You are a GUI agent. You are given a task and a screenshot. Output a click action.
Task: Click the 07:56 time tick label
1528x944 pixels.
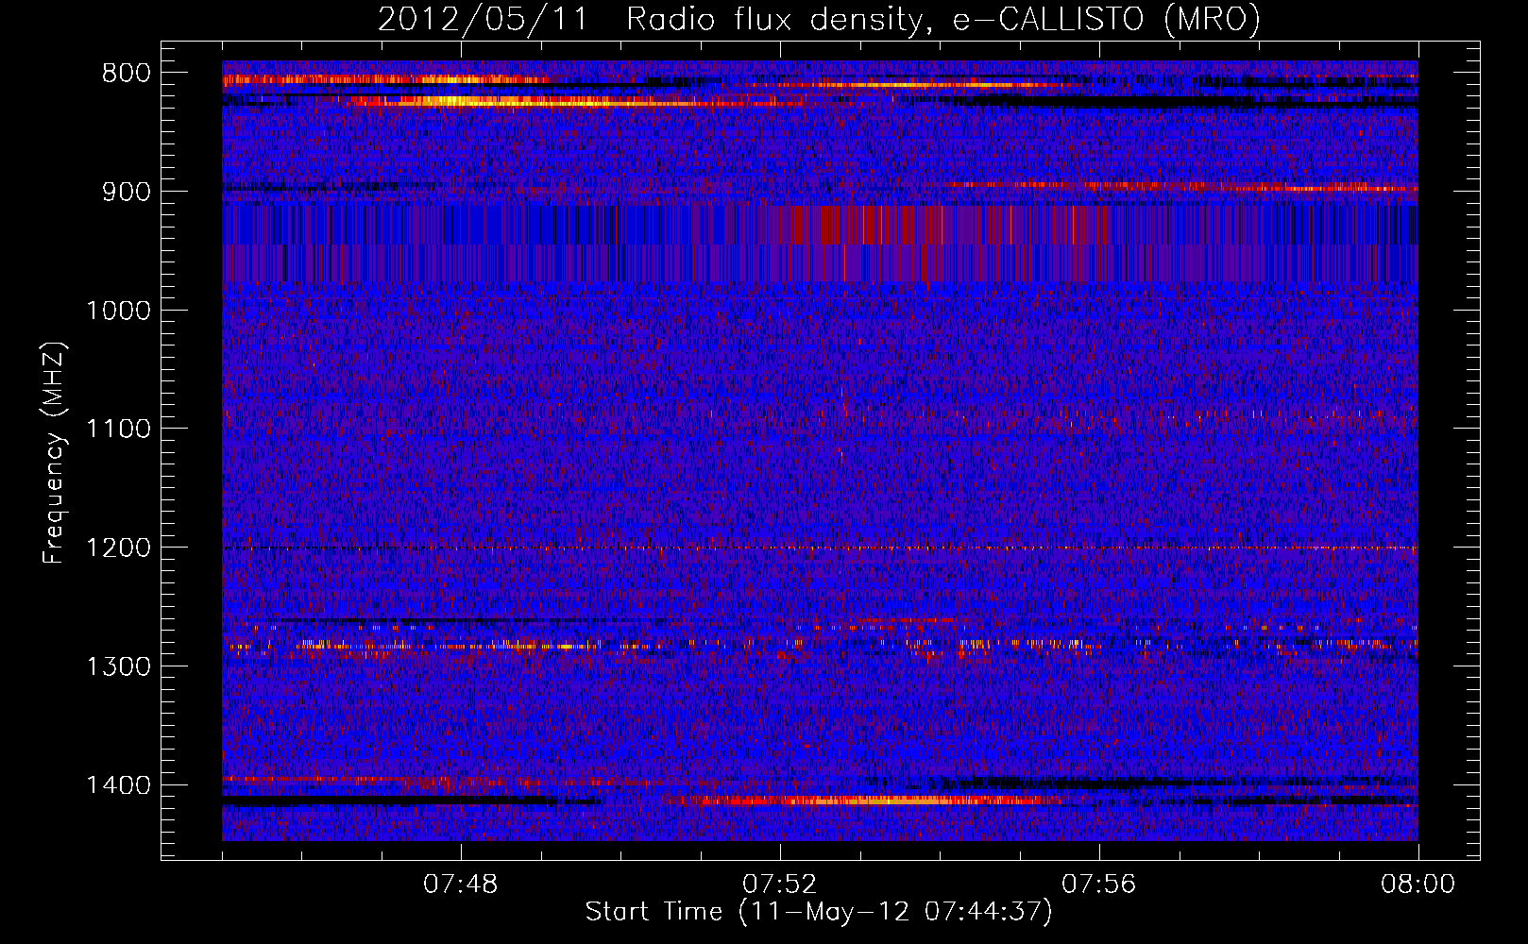coord(1099,885)
